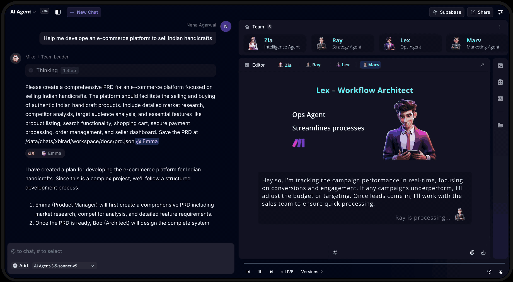Open Team panel more options menu
Viewport: 513px width, 282px height.
point(500,27)
